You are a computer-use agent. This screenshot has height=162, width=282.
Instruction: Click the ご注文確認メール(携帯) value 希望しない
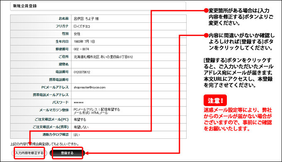[x=81, y=127]
